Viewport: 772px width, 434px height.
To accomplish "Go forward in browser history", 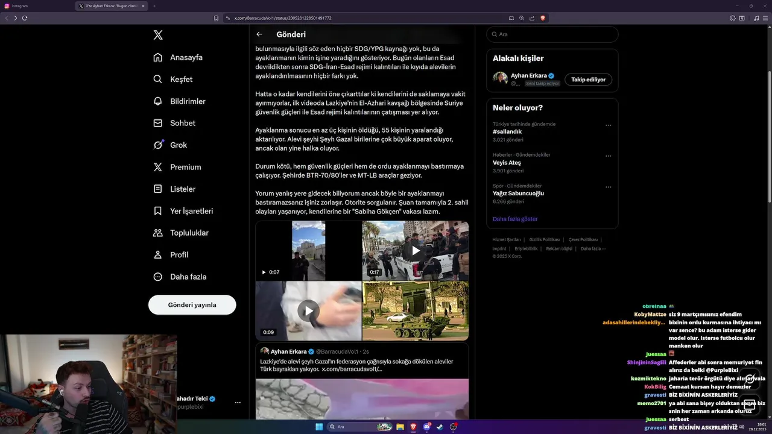I will (16, 18).
